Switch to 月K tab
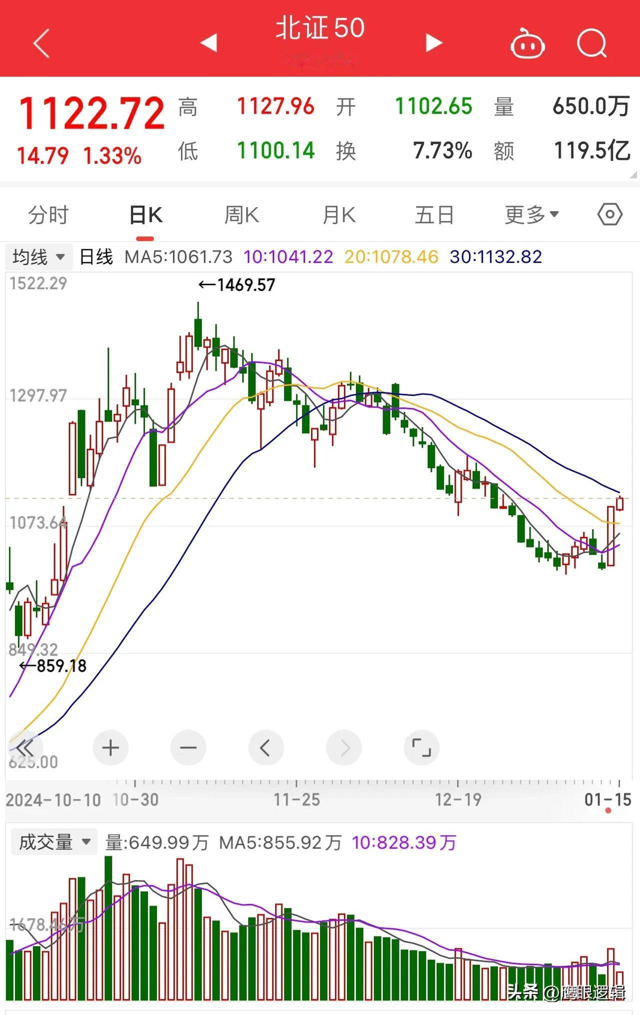This screenshot has width=640, height=1015. [339, 215]
